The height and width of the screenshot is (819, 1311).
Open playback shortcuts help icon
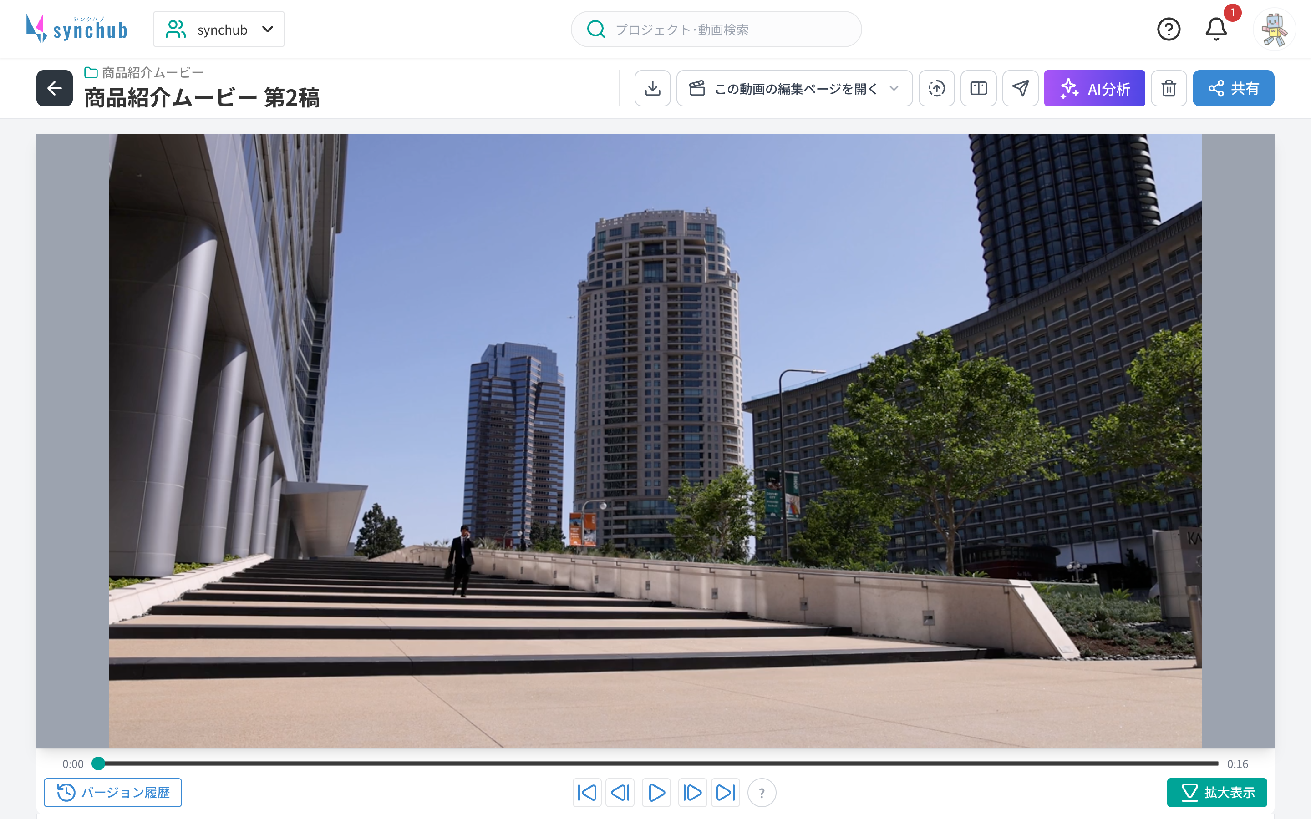(x=762, y=793)
